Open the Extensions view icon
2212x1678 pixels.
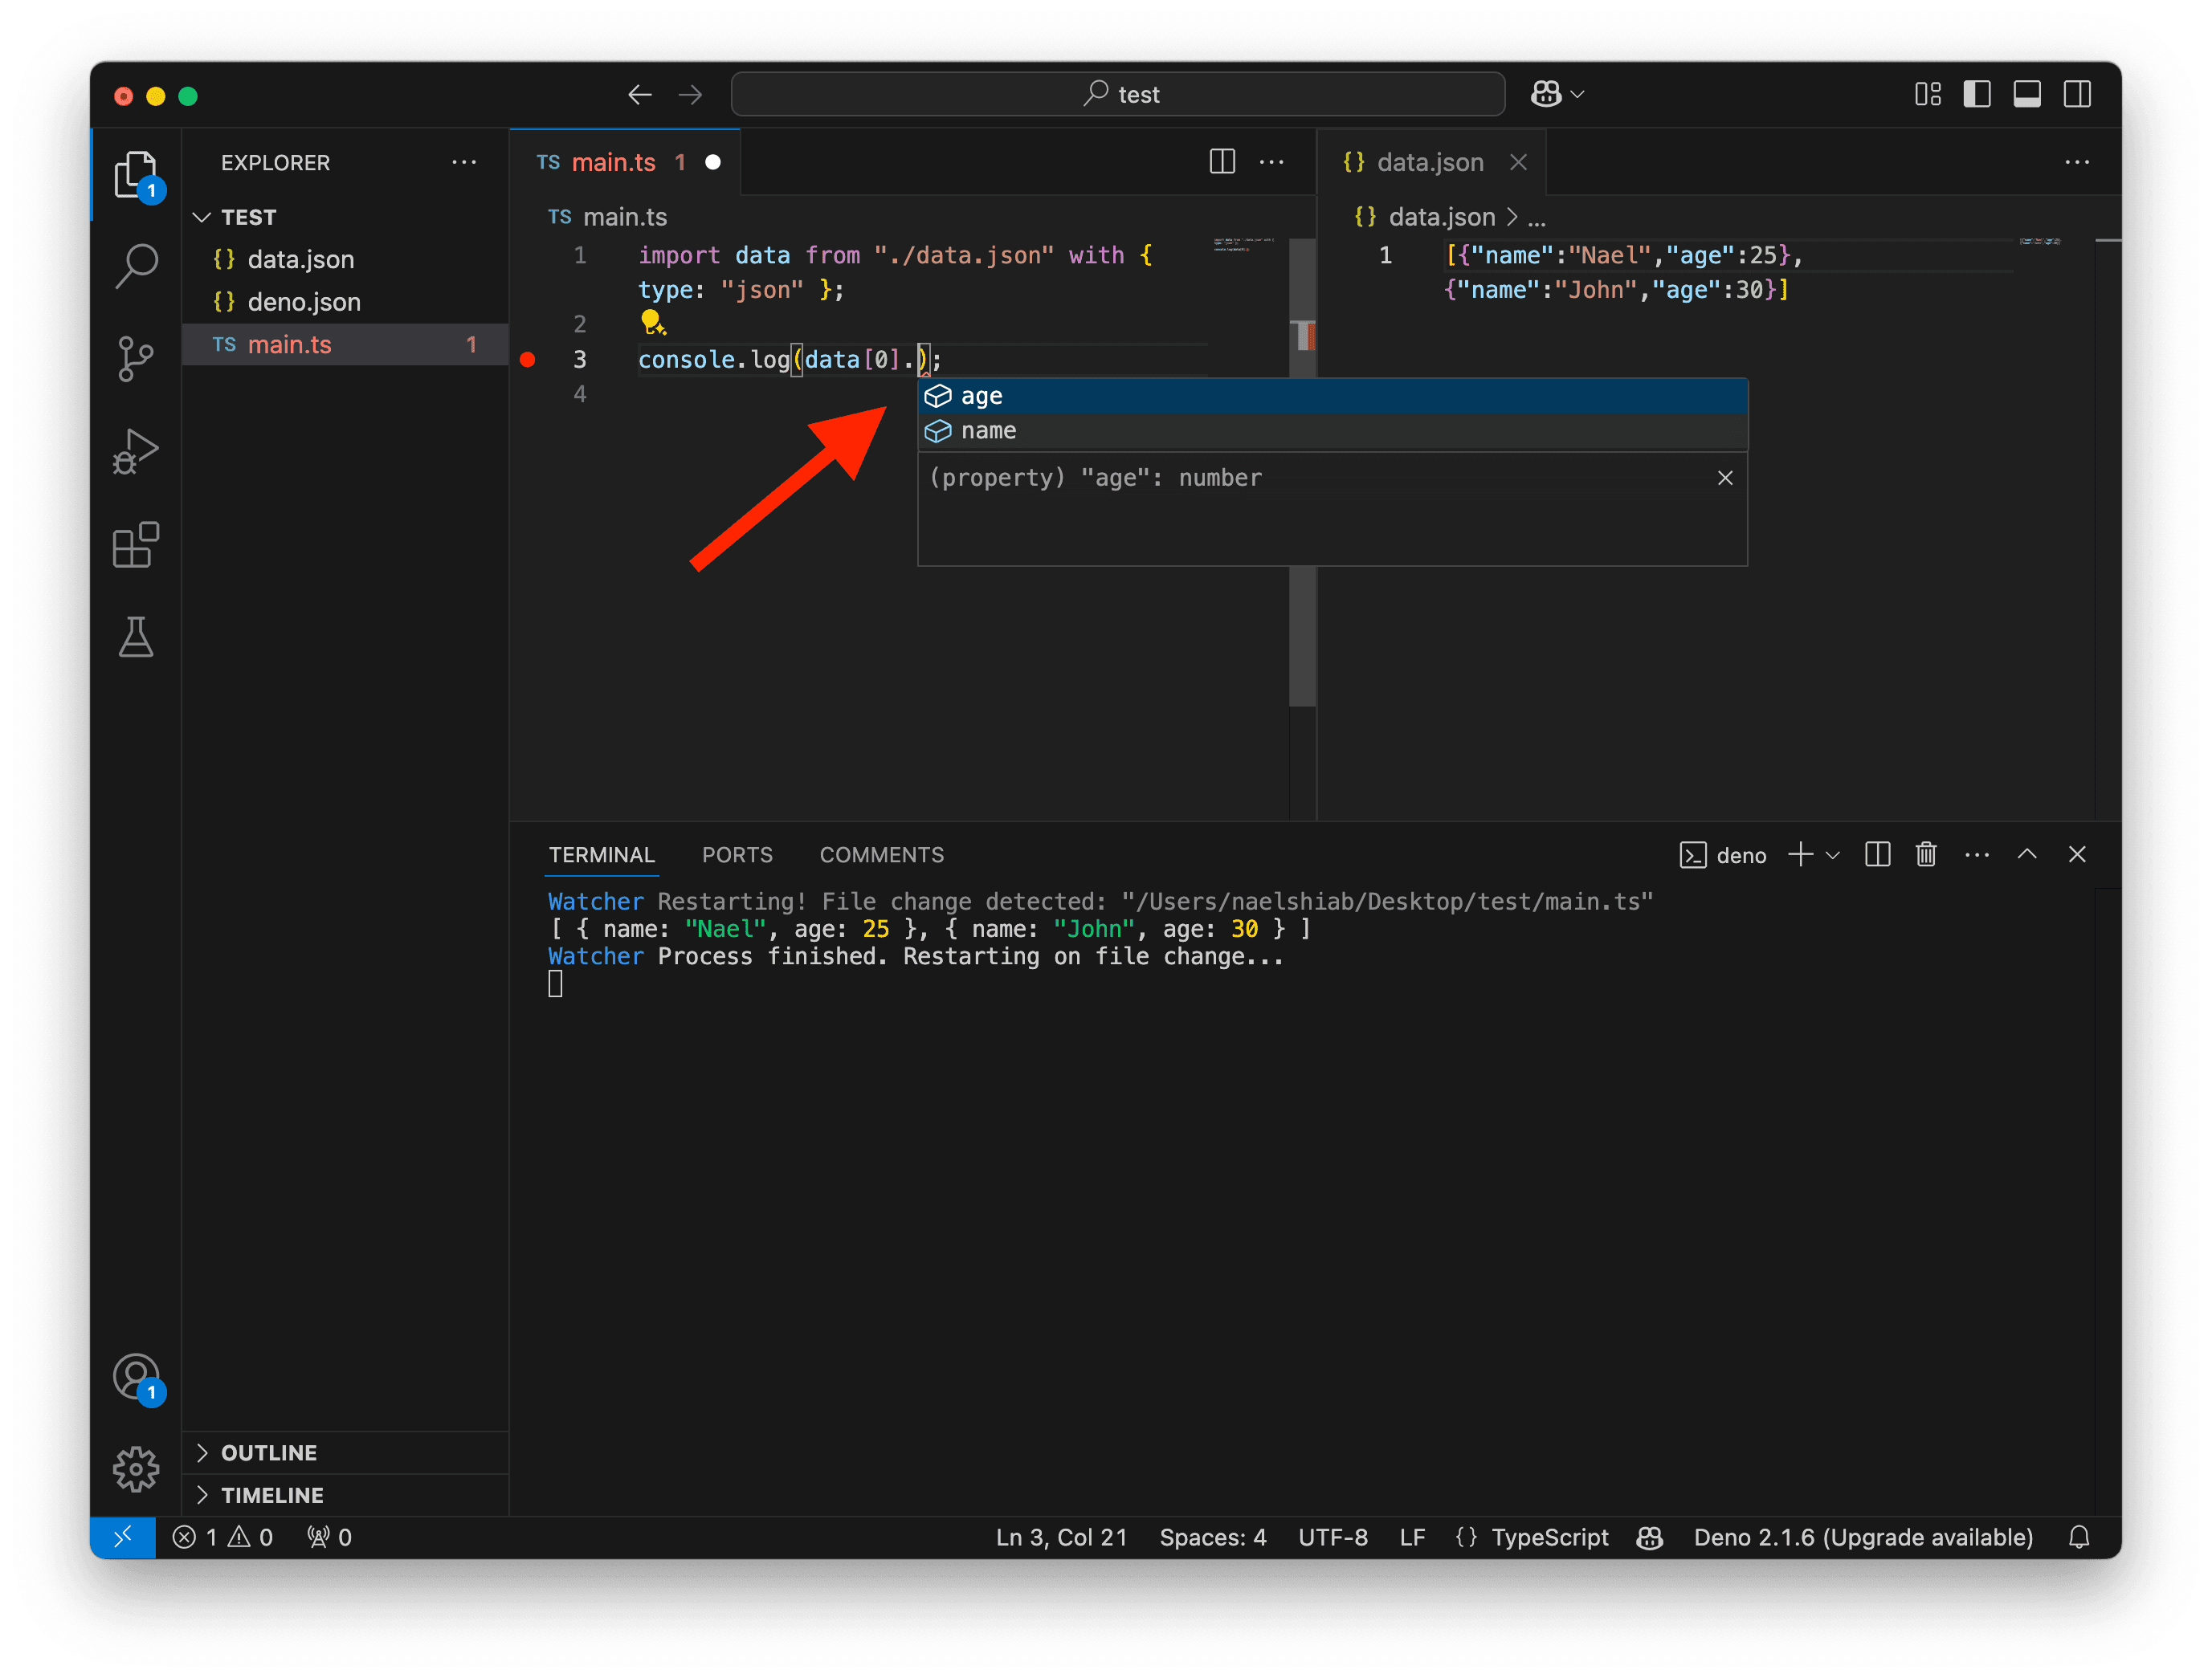point(136,544)
